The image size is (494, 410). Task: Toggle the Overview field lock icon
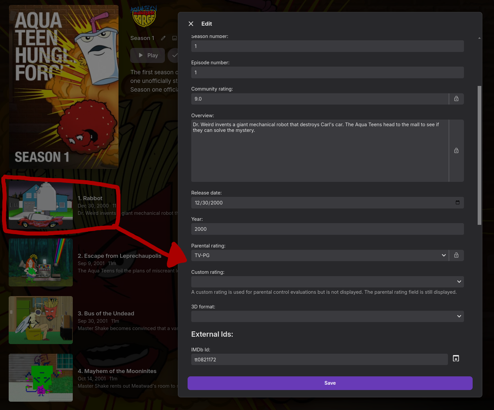[456, 151]
